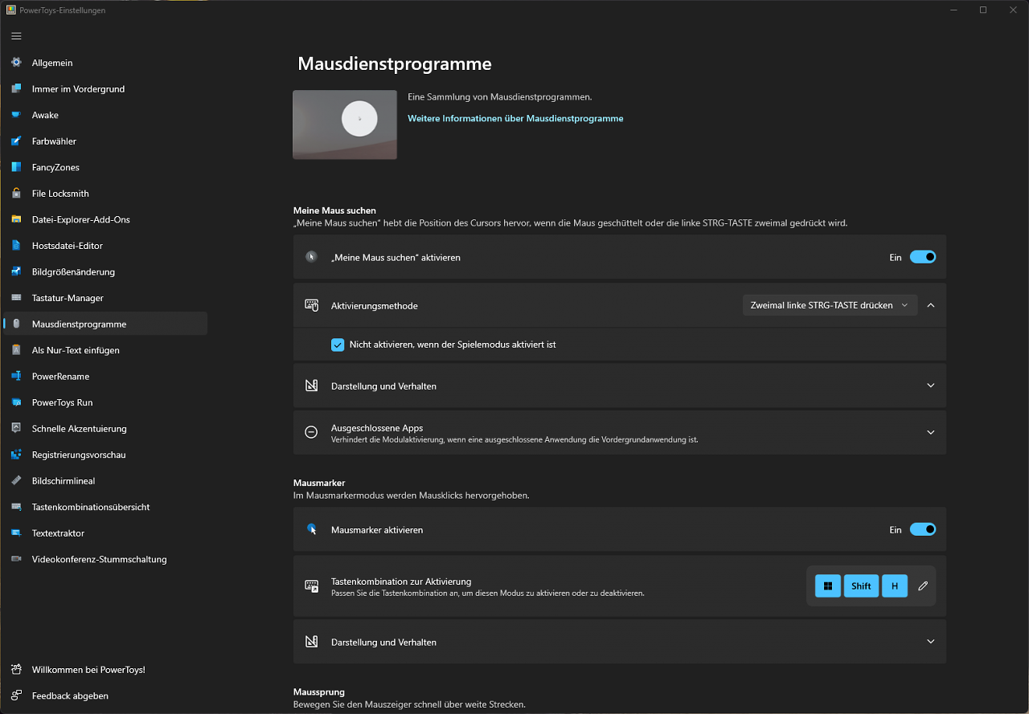This screenshot has width=1029, height=714.
Task: Click the Tastenkombinationsübersicht icon
Action: pos(16,507)
